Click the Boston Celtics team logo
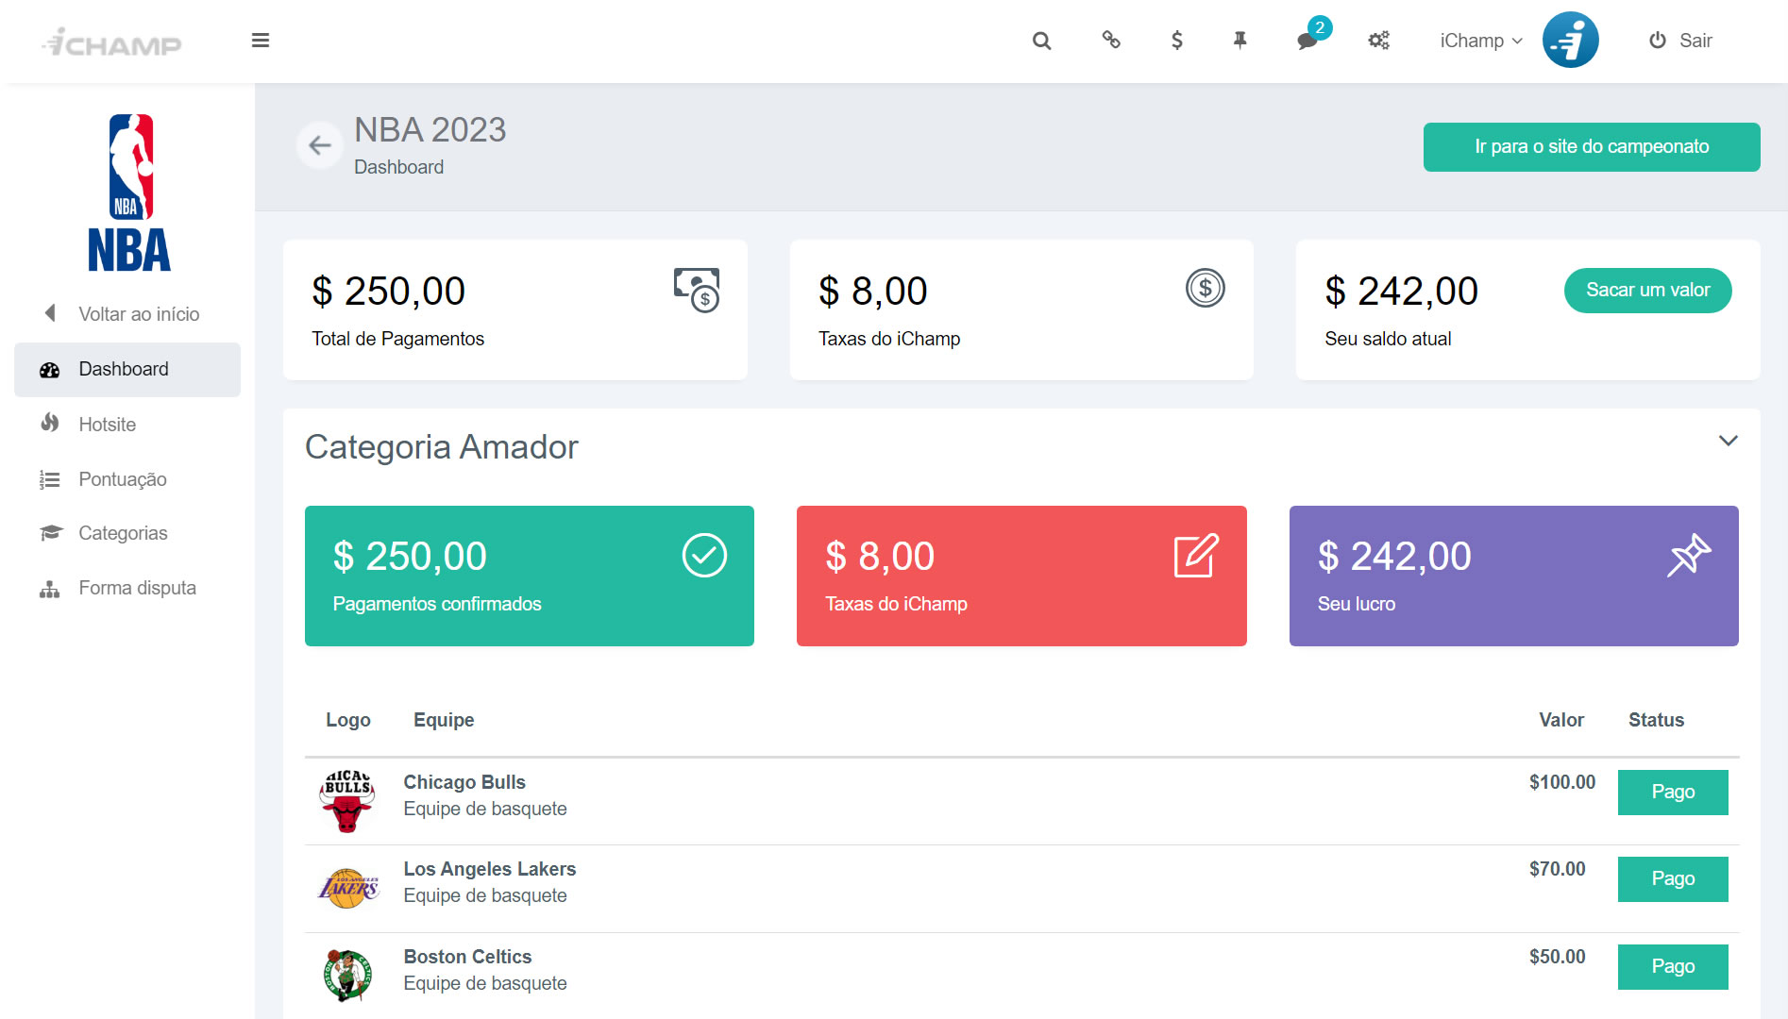Viewport: 1788px width, 1019px height. pos(347,975)
